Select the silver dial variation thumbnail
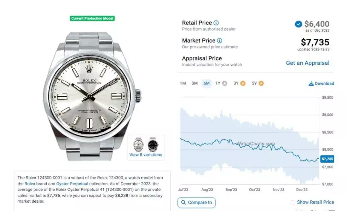The width and height of the screenshot is (347, 211). click(x=138, y=145)
